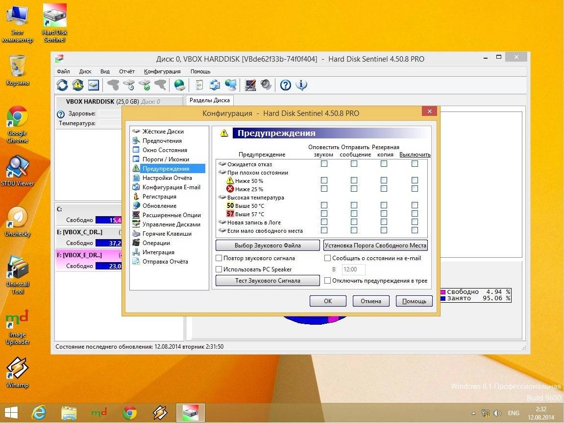Click the C: drive free space bar
Viewport: 564px width, 423px height.
point(108,220)
